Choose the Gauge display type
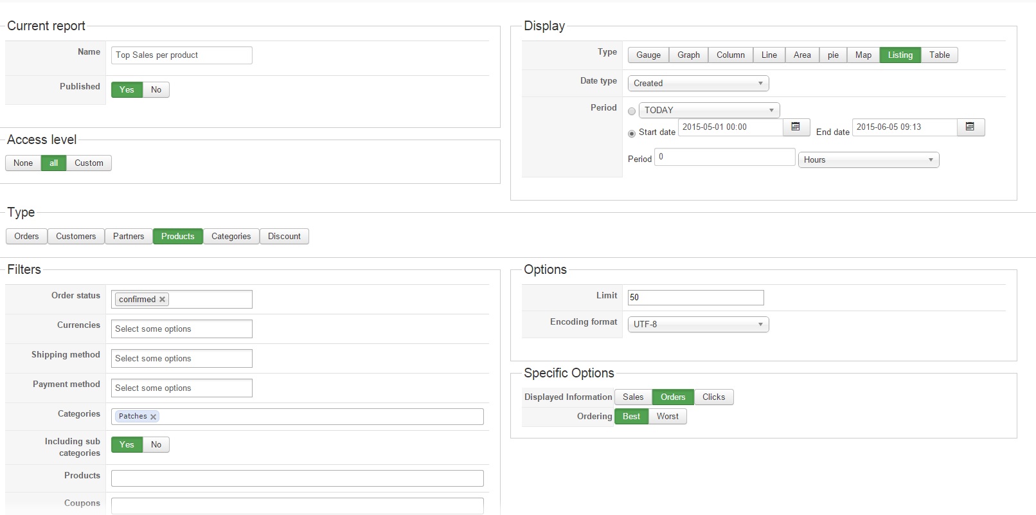 point(648,55)
